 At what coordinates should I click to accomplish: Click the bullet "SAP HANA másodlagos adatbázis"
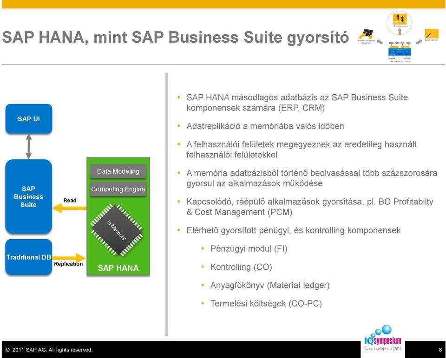[297, 103]
